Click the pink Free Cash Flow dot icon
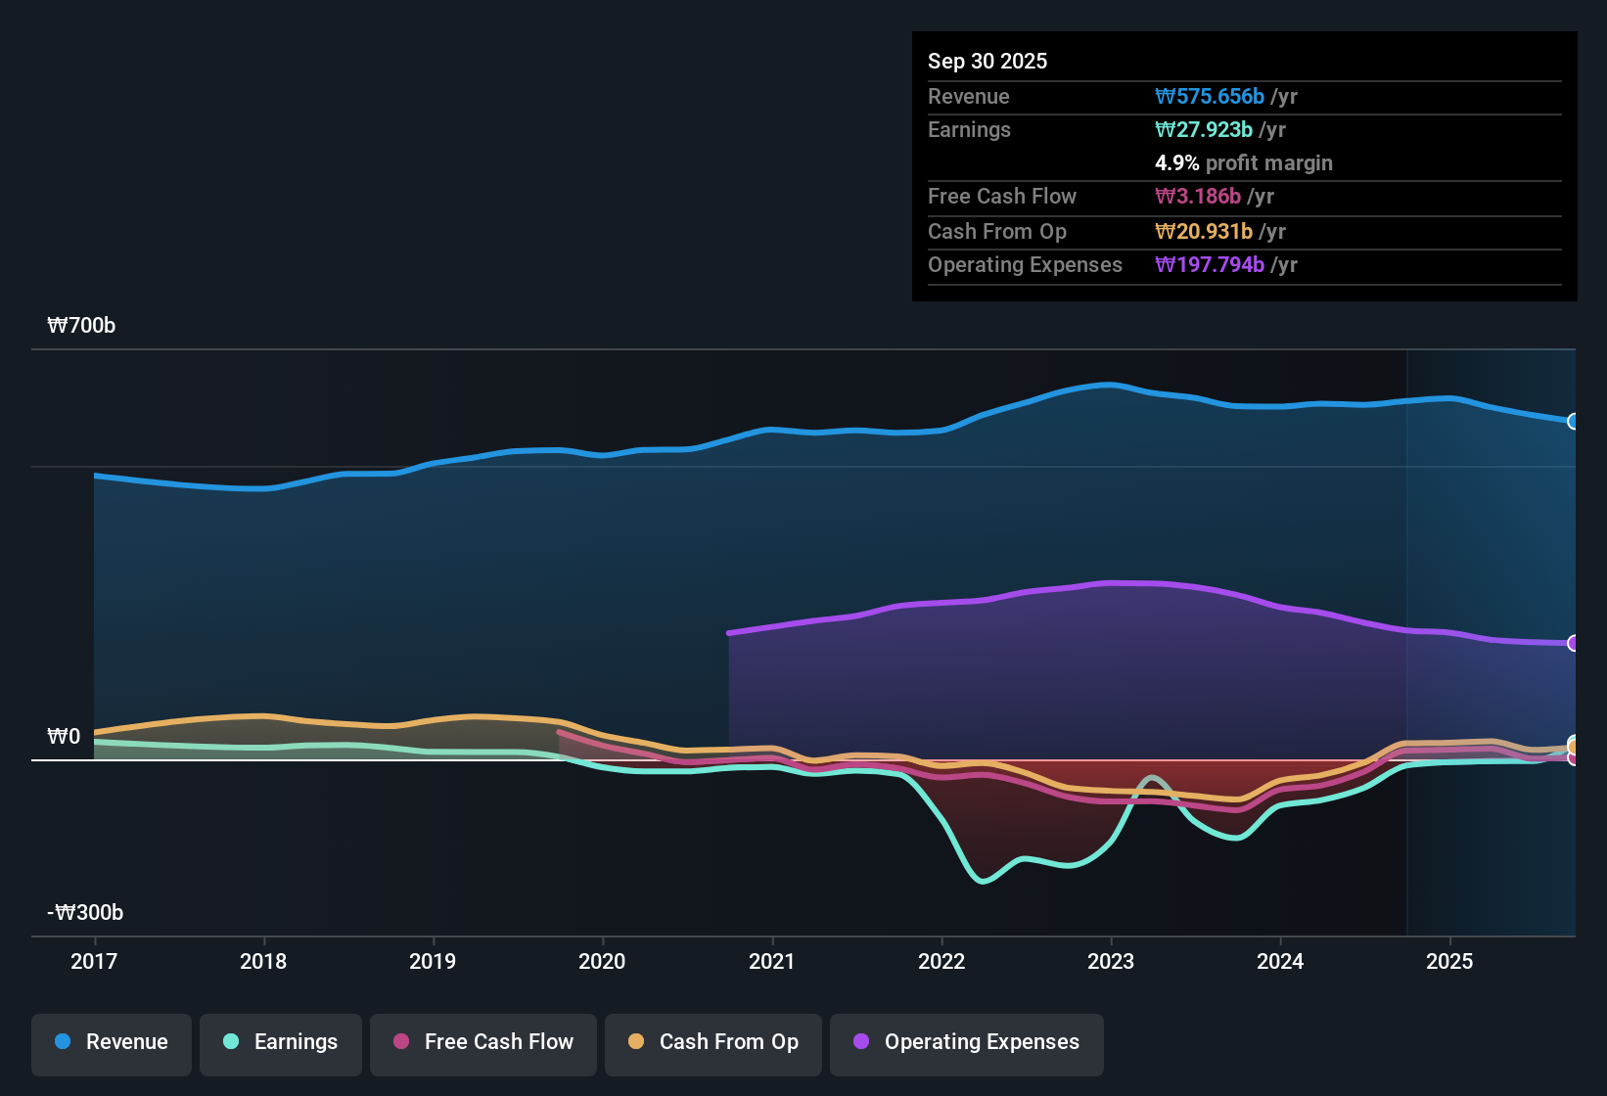This screenshot has width=1607, height=1096. click(x=400, y=1042)
